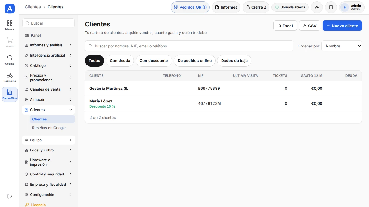Open the Ordenar por Nombre dropdown
Screen dimensions: 369x207
342,46
